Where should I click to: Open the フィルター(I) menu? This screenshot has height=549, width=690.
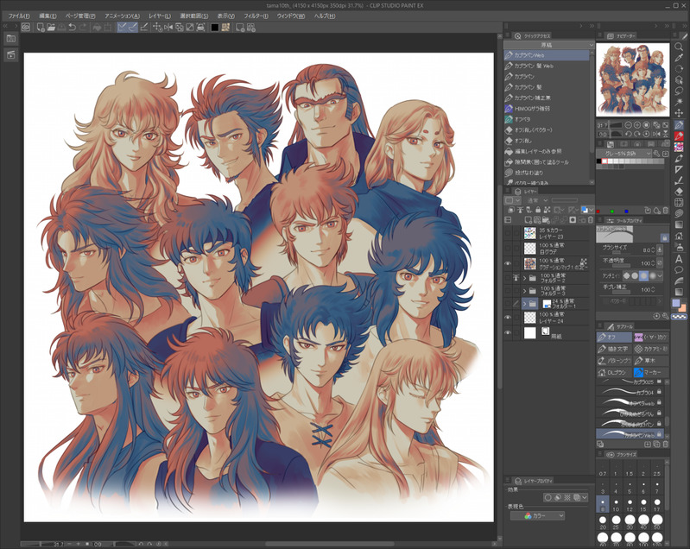(256, 16)
